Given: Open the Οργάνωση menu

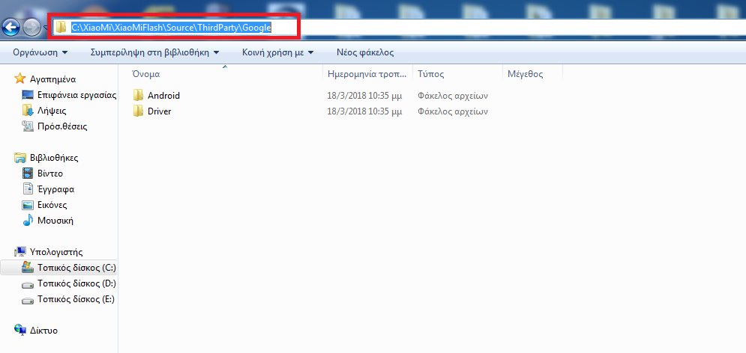Looking at the screenshot, I should coord(40,52).
